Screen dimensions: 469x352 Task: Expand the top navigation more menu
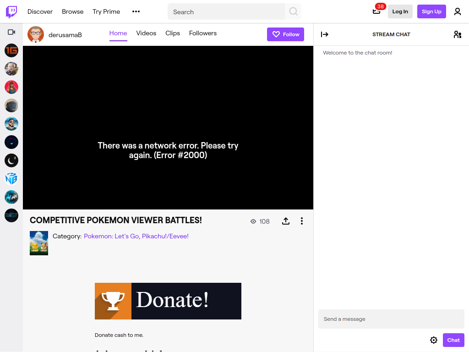click(136, 11)
